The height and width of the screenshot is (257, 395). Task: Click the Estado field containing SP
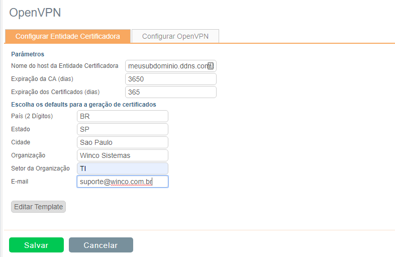coord(123,129)
